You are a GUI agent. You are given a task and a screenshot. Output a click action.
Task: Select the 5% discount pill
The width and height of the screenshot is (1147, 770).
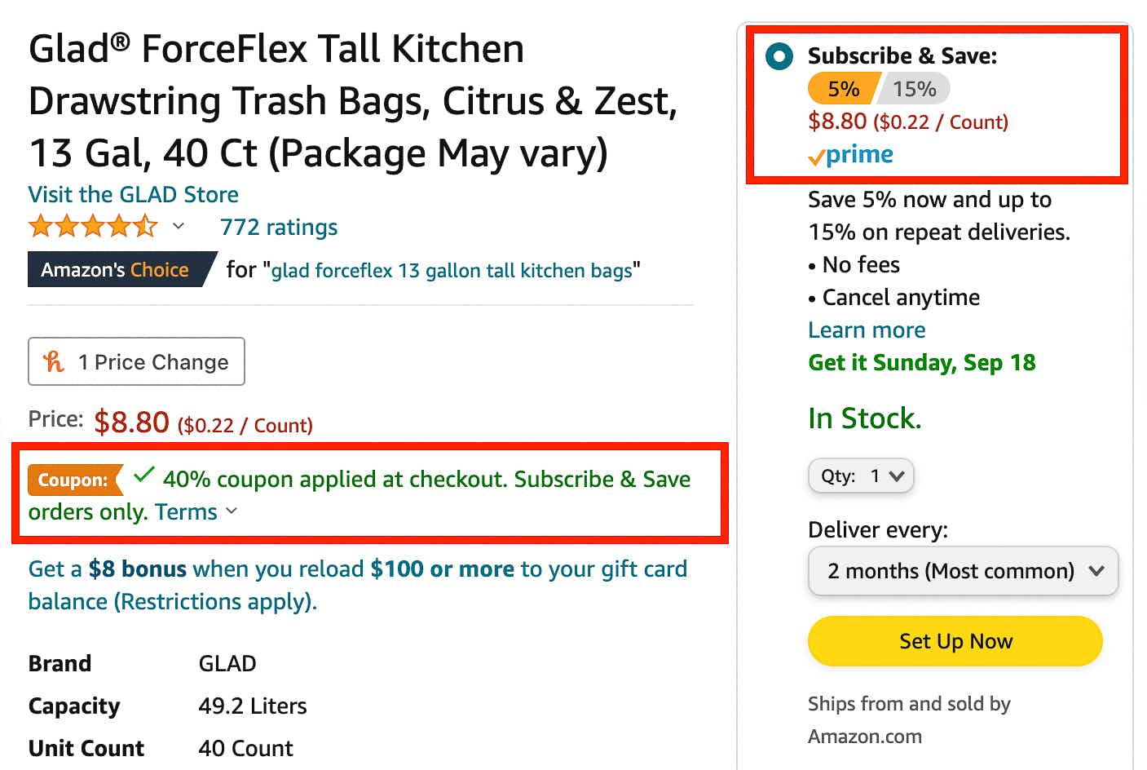tap(843, 88)
